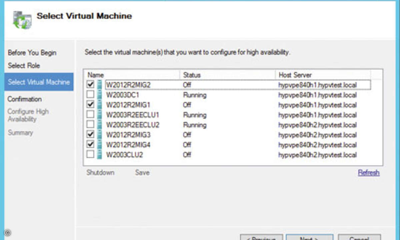This screenshot has width=400, height=240.
Task: Select the W2003R2EECLU2 virtual machine name
Action: pos(133,125)
